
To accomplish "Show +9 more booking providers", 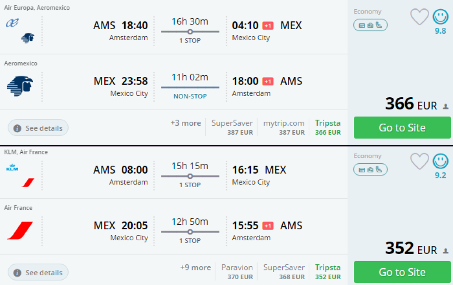I will coord(196,267).
